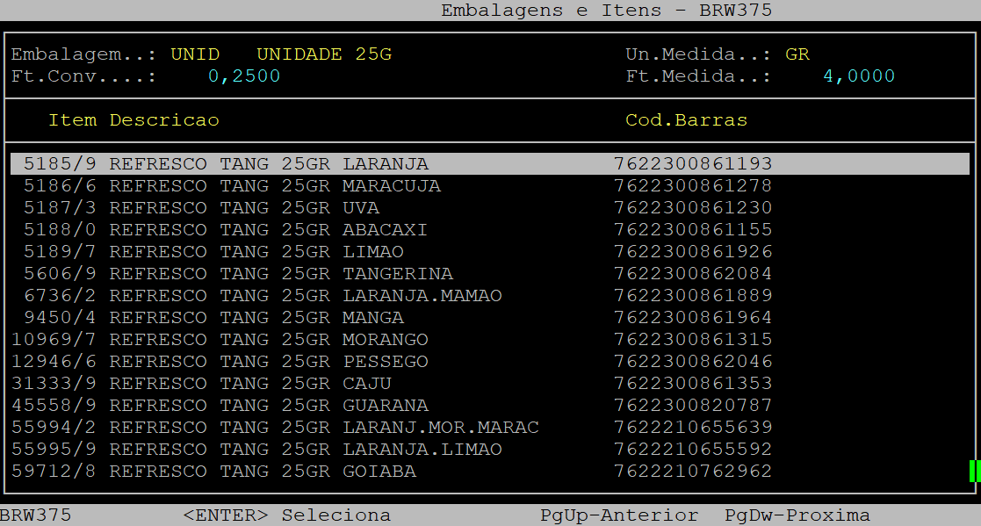The height and width of the screenshot is (526, 981).
Task: Click the Item column header
Action: pyautogui.click(x=73, y=120)
